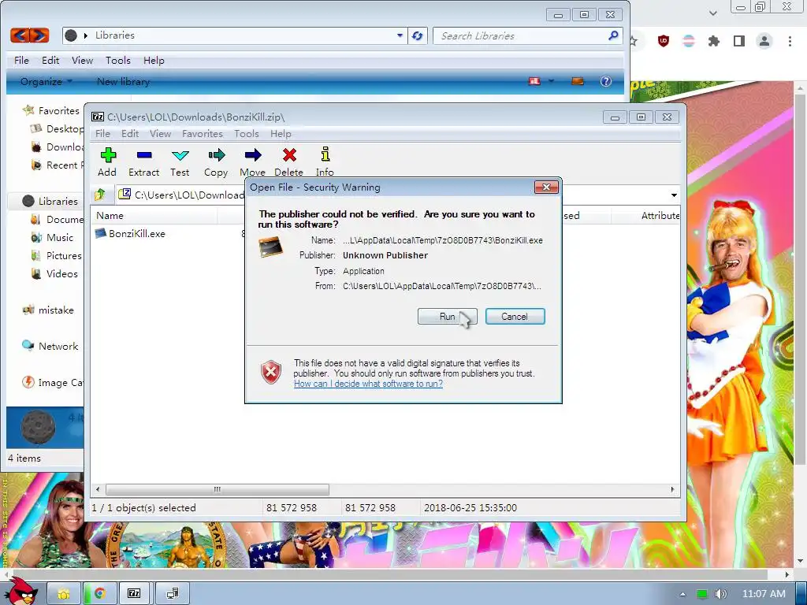Click the Name column header in 7-Zip
The height and width of the screenshot is (605, 807).
[154, 216]
